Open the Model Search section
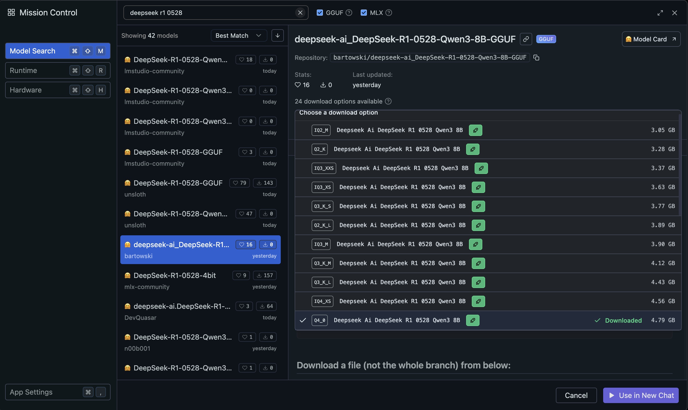This screenshot has width=688, height=410. click(58, 51)
